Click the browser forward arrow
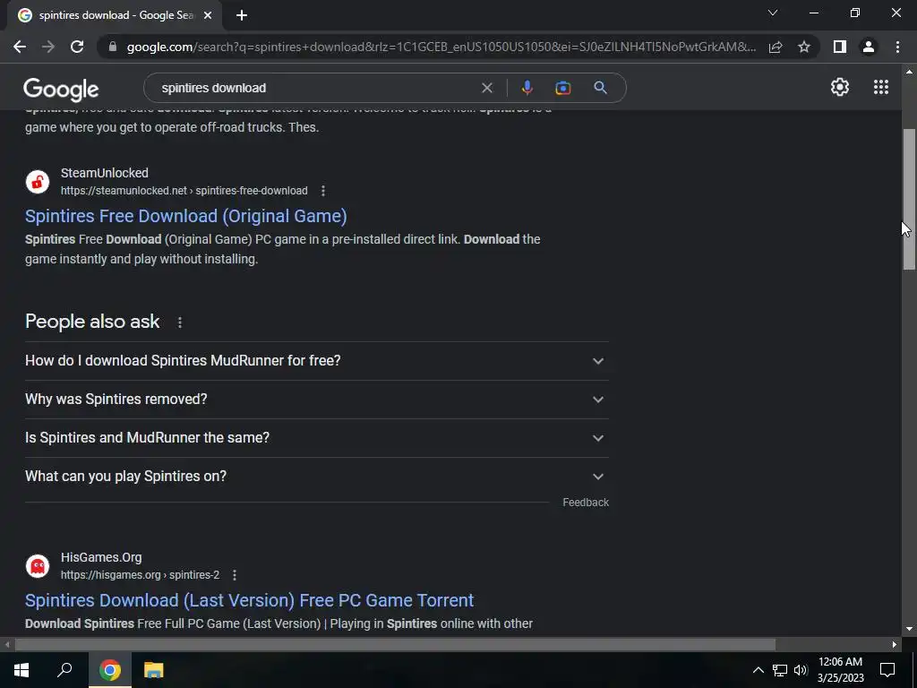This screenshot has height=688, width=917. pos(48,47)
